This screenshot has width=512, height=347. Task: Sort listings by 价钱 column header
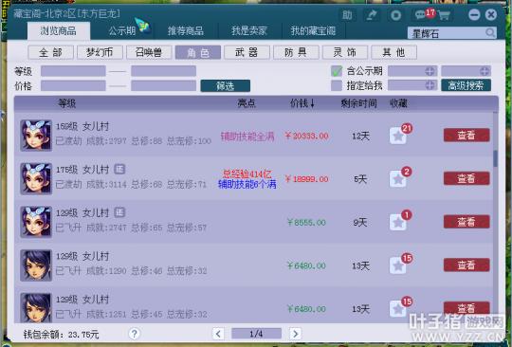tap(302, 103)
